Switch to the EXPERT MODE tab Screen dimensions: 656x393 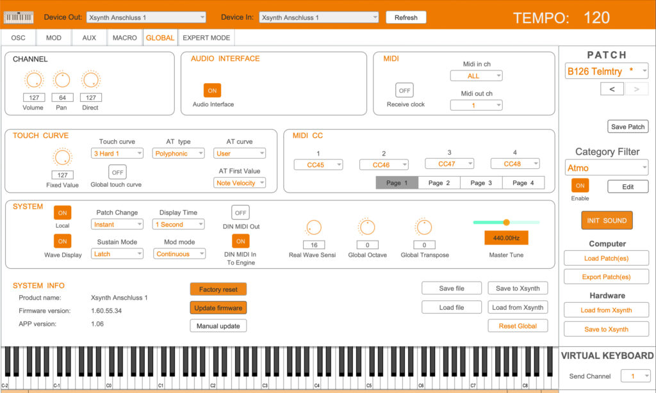pyautogui.click(x=206, y=38)
